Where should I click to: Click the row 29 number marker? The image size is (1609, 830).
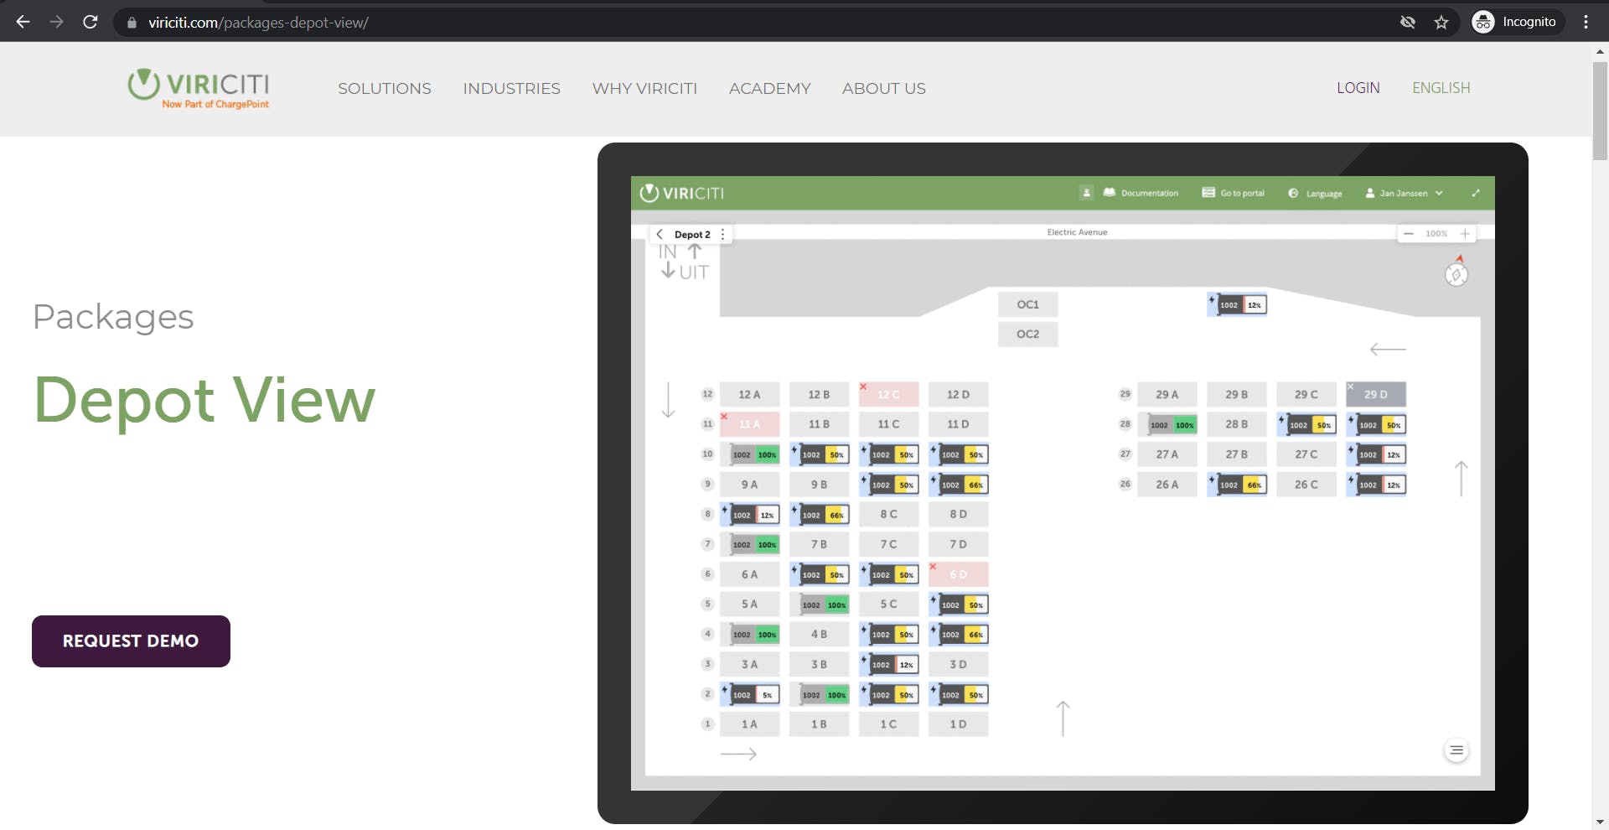[1125, 394]
